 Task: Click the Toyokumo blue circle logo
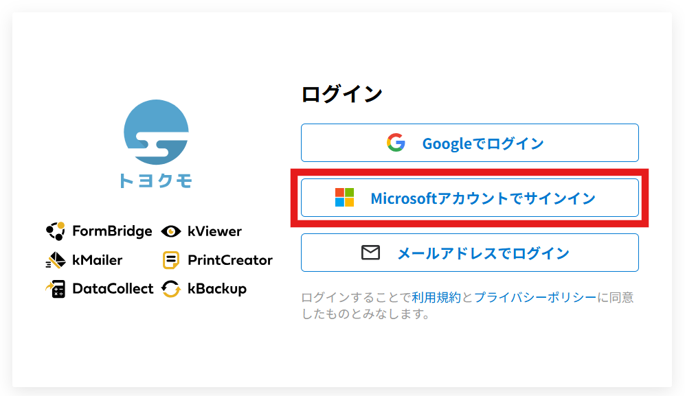pos(156,132)
